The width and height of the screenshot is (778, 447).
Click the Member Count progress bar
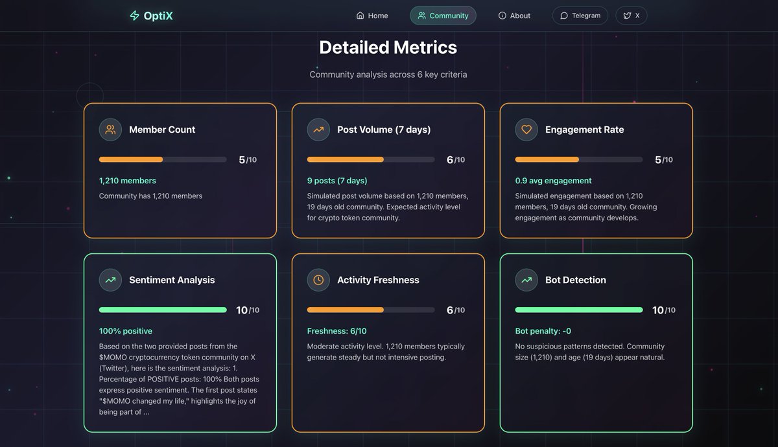pos(163,159)
